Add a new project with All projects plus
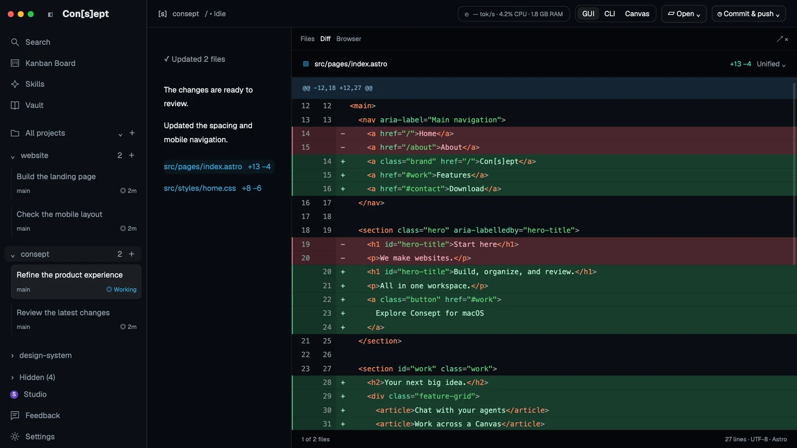The width and height of the screenshot is (797, 448). [x=132, y=133]
